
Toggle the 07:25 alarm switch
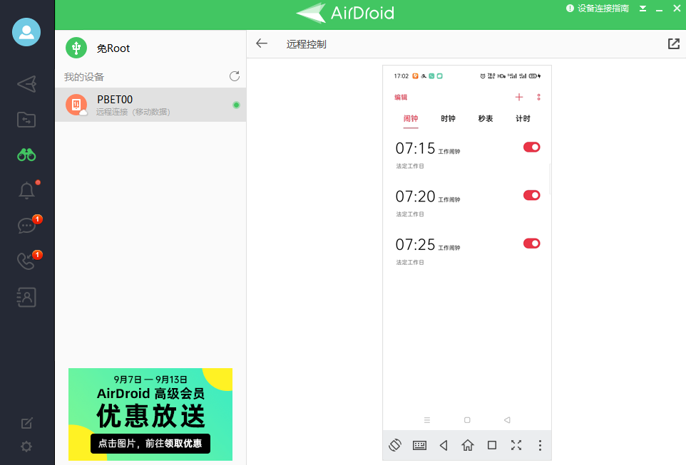pyautogui.click(x=531, y=244)
